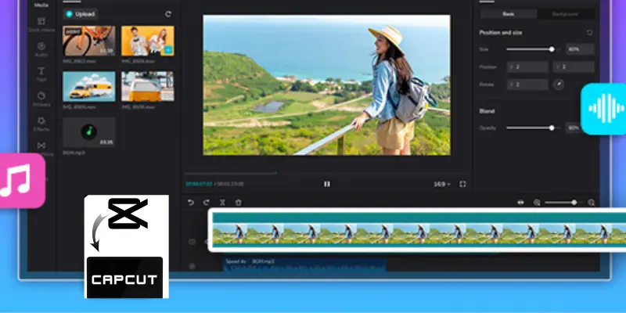This screenshot has height=313, width=626.
Task: Undo the last edit
Action: (191, 203)
